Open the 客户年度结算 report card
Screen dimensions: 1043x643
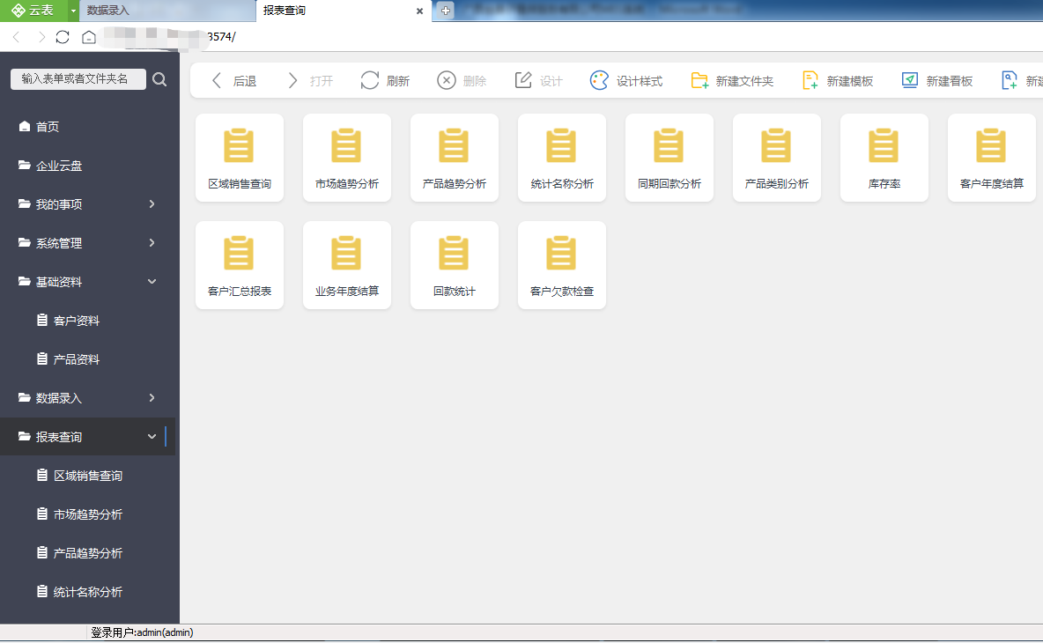(992, 158)
